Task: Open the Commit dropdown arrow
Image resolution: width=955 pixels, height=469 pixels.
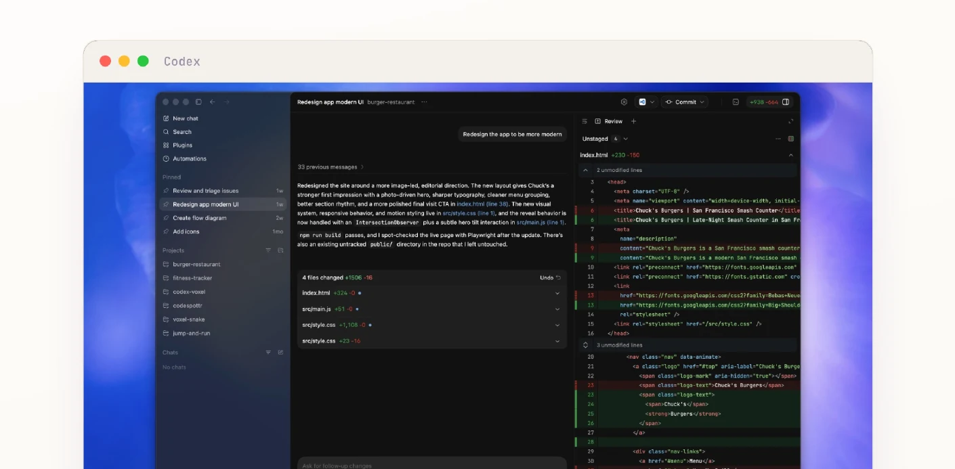Action: click(x=702, y=102)
